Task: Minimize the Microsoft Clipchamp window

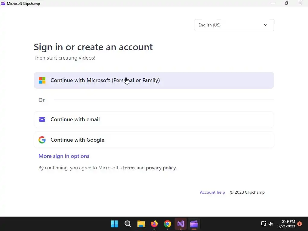Action: [x=273, y=3]
